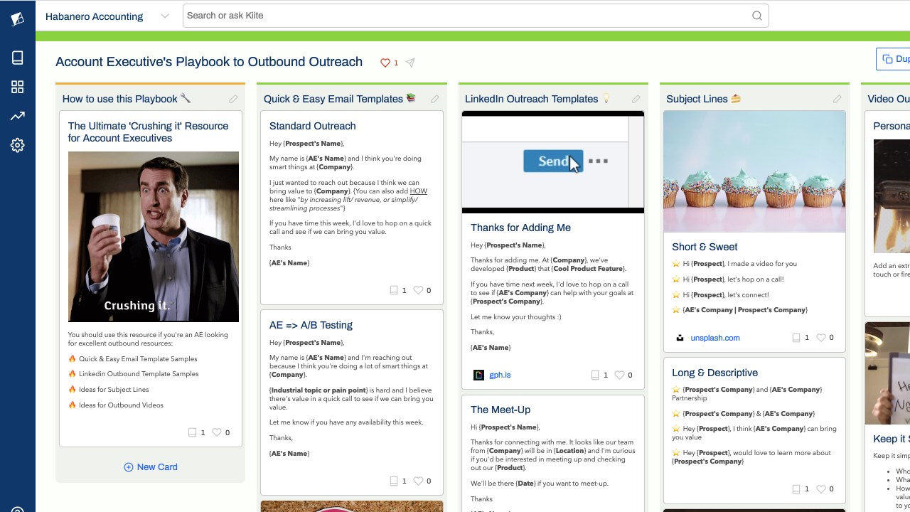Like the Short & Sweet card
Image resolution: width=910 pixels, height=512 pixels.
pyautogui.click(x=820, y=338)
